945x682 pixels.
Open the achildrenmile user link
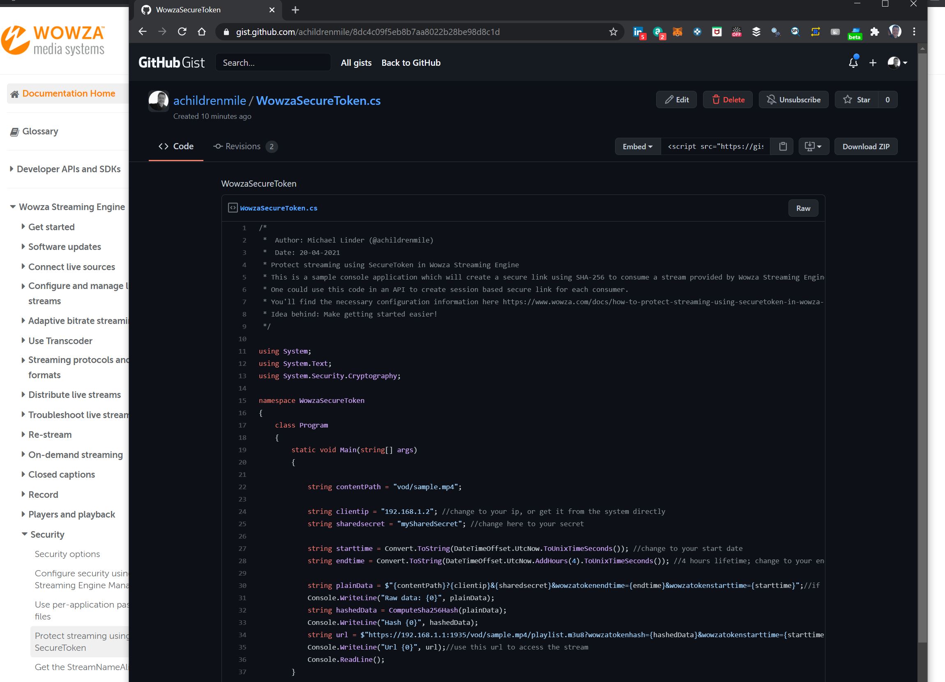coord(210,100)
